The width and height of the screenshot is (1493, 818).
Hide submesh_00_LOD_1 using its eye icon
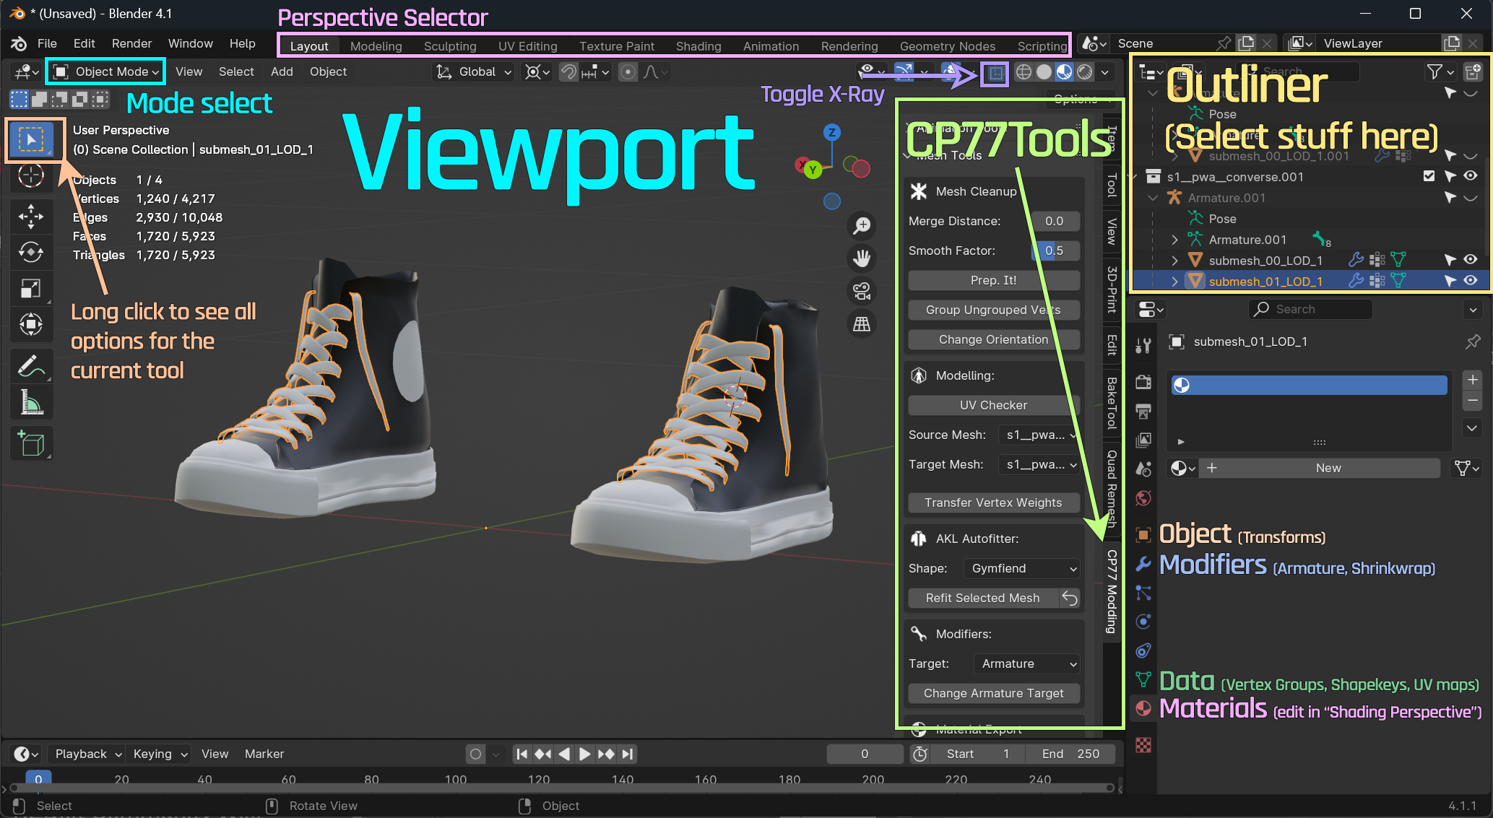1470,260
